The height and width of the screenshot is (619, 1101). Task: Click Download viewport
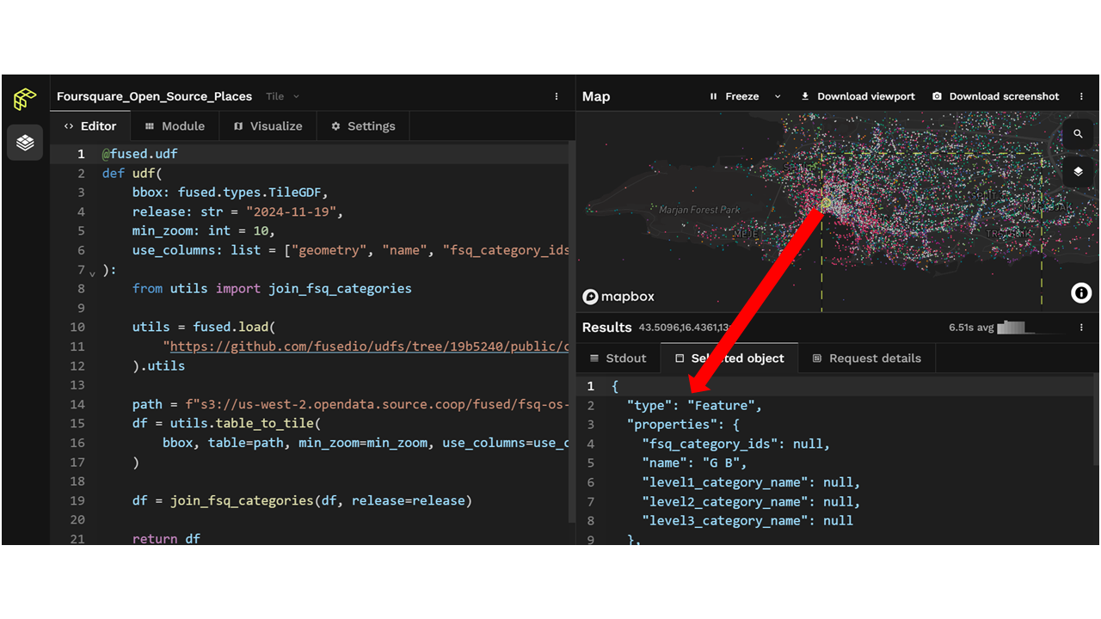(858, 96)
